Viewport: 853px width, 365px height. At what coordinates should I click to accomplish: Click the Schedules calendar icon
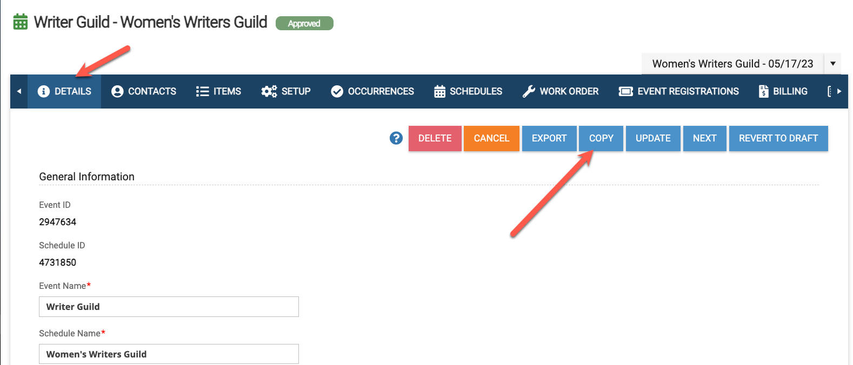439,91
